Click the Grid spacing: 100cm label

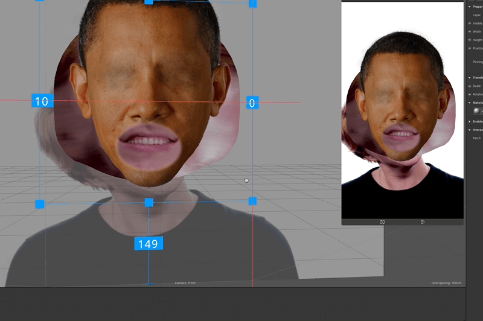(x=446, y=283)
